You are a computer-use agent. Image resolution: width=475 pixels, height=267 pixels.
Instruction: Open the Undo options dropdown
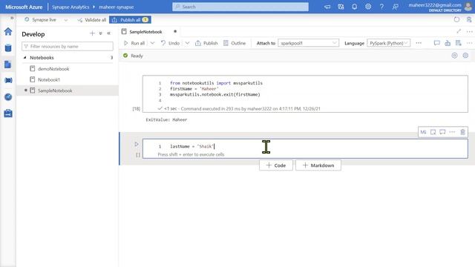187,43
